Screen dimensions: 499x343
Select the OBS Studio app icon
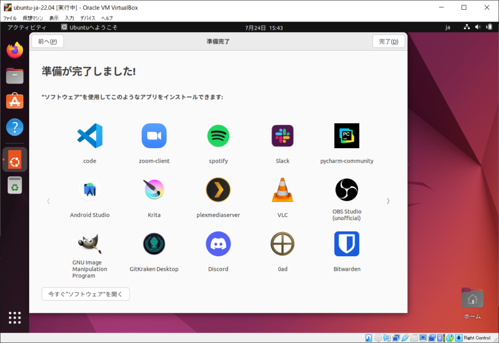click(346, 190)
